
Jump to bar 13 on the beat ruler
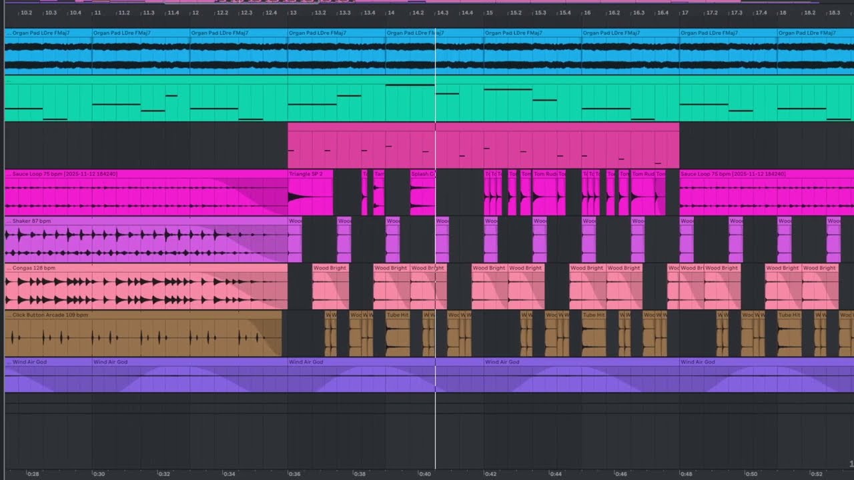click(293, 13)
